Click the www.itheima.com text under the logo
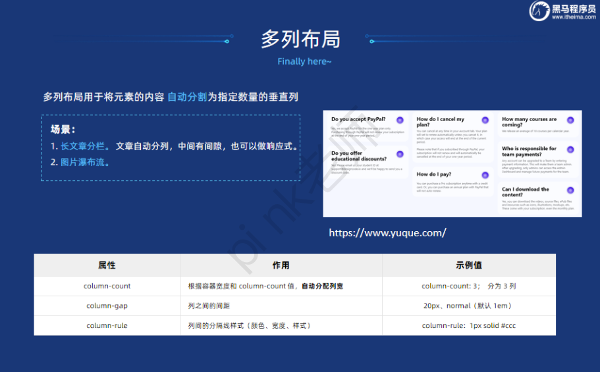Screen dimensions: 600x372 (x=574, y=17)
